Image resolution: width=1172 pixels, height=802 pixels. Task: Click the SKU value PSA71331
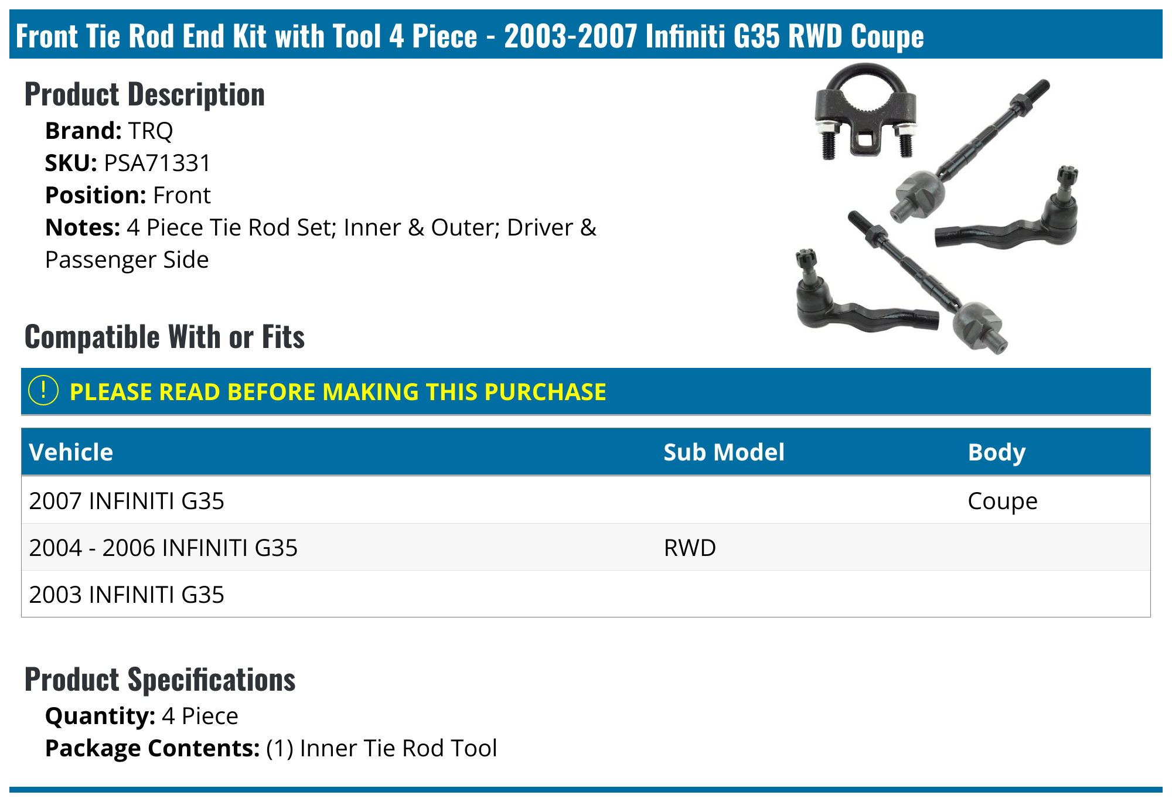click(x=157, y=163)
